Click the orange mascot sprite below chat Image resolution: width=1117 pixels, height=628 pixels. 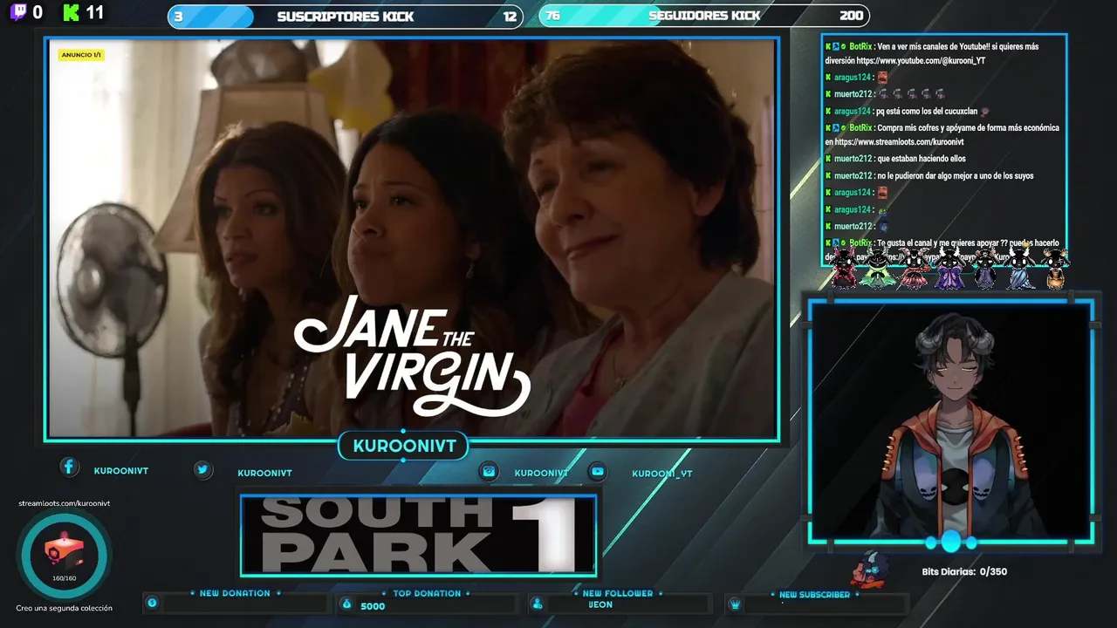pos(1055,268)
